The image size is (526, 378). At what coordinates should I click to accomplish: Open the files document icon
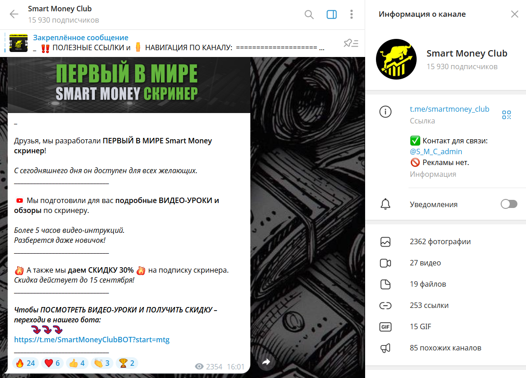pyautogui.click(x=385, y=284)
